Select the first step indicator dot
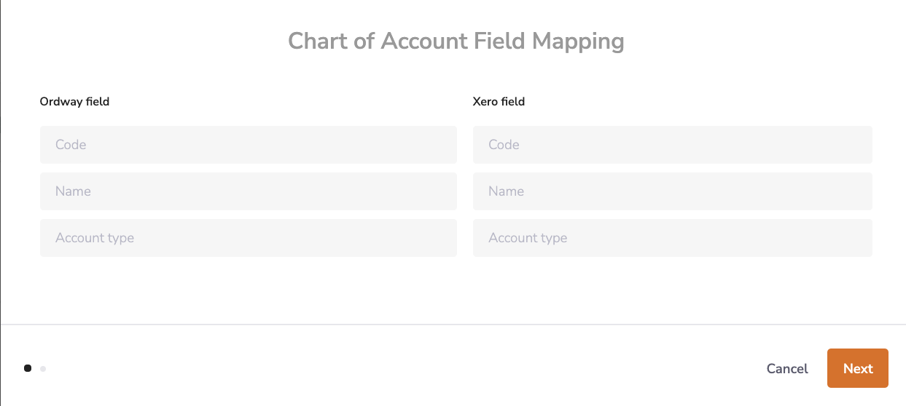The width and height of the screenshot is (906, 406). tap(28, 368)
